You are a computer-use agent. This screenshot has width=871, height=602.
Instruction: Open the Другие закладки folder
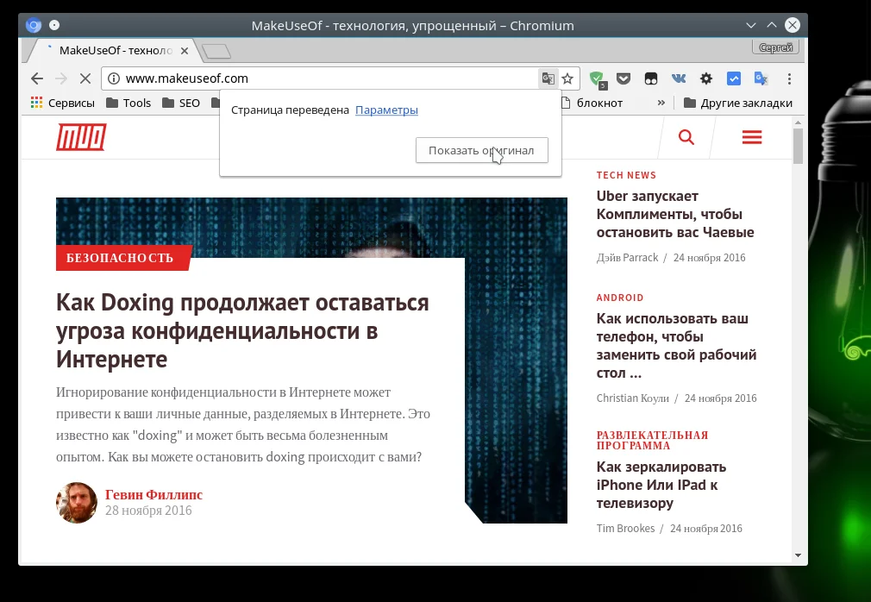[x=737, y=103]
